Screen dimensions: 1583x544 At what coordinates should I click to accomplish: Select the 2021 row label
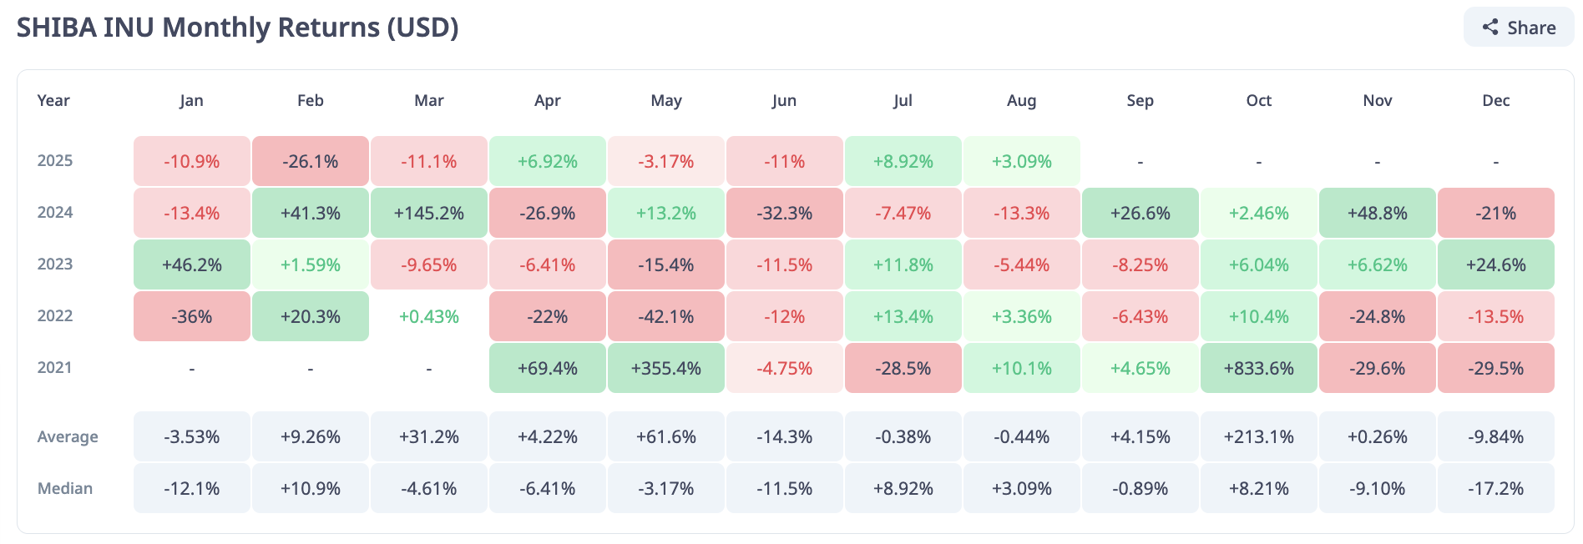tap(55, 367)
